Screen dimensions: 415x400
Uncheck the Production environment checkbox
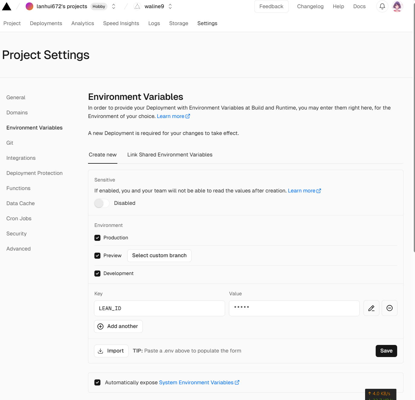[x=97, y=238]
